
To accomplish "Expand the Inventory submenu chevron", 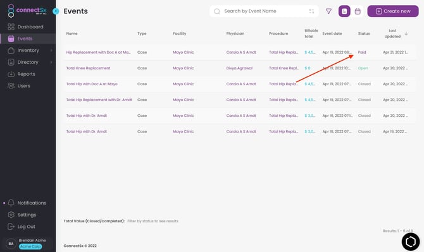I will click(51, 51).
